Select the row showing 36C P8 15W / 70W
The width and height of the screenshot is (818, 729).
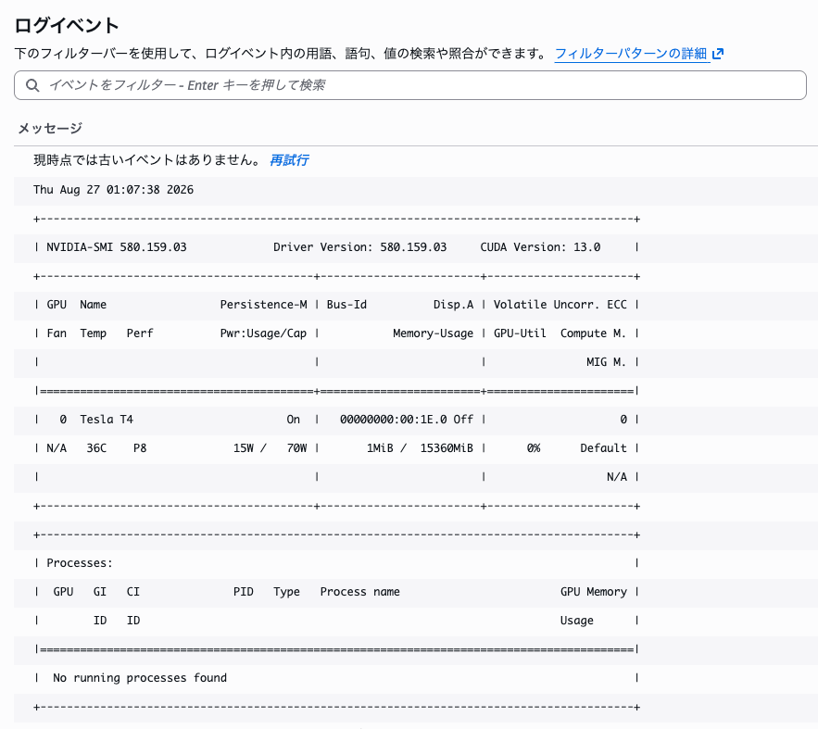pos(416,448)
